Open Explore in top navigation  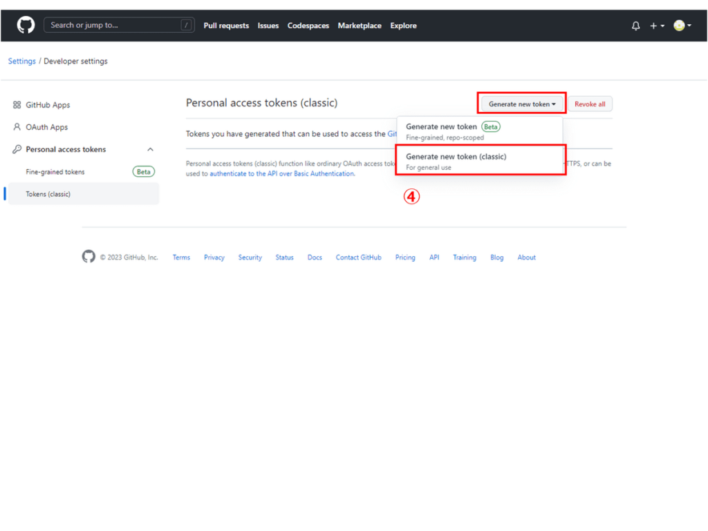(404, 26)
